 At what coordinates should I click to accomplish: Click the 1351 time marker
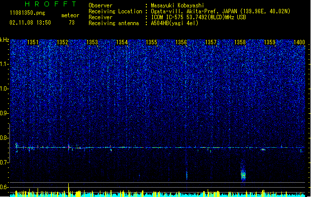click(33, 42)
